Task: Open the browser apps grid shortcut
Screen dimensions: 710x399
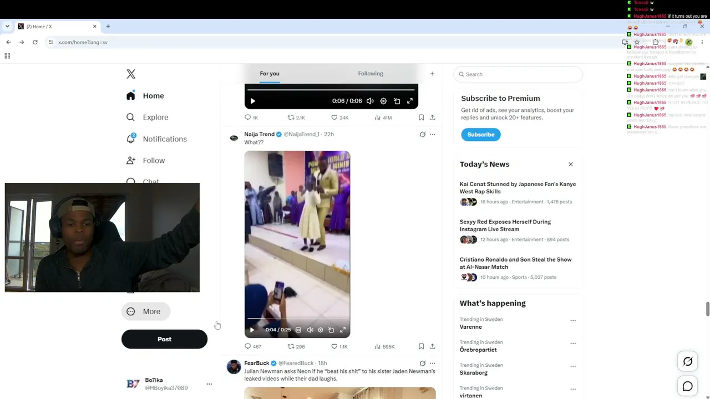Action: tap(7, 56)
